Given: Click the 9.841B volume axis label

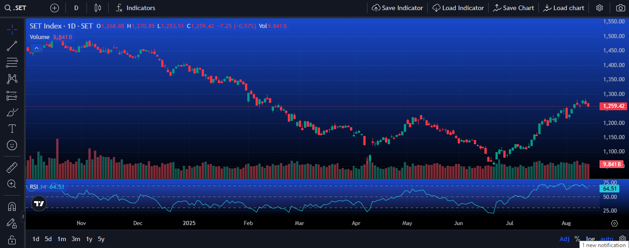Looking at the screenshot, I should pos(612,164).
